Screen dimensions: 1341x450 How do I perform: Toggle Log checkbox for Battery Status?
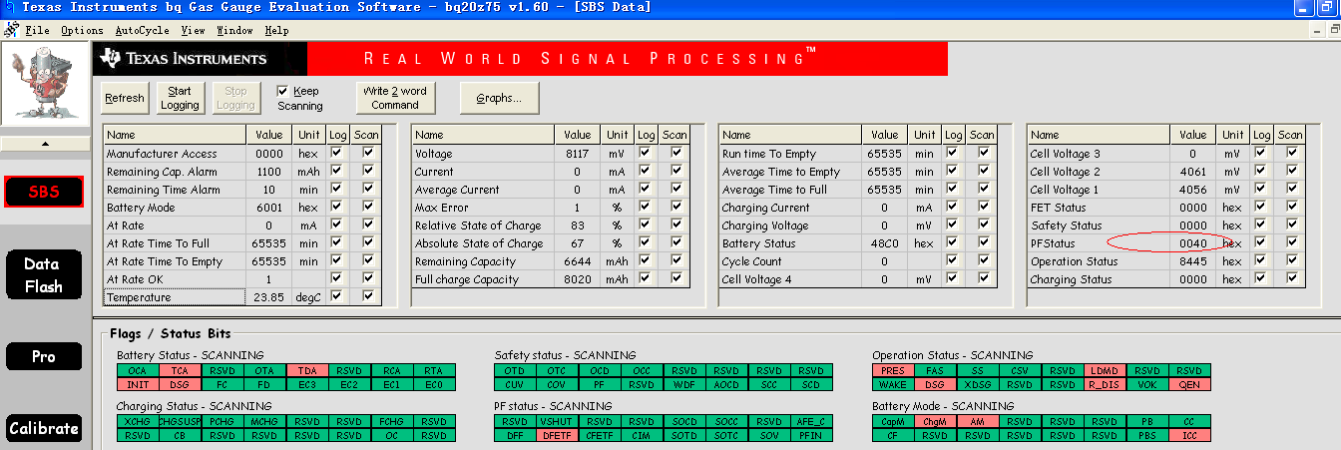point(952,243)
